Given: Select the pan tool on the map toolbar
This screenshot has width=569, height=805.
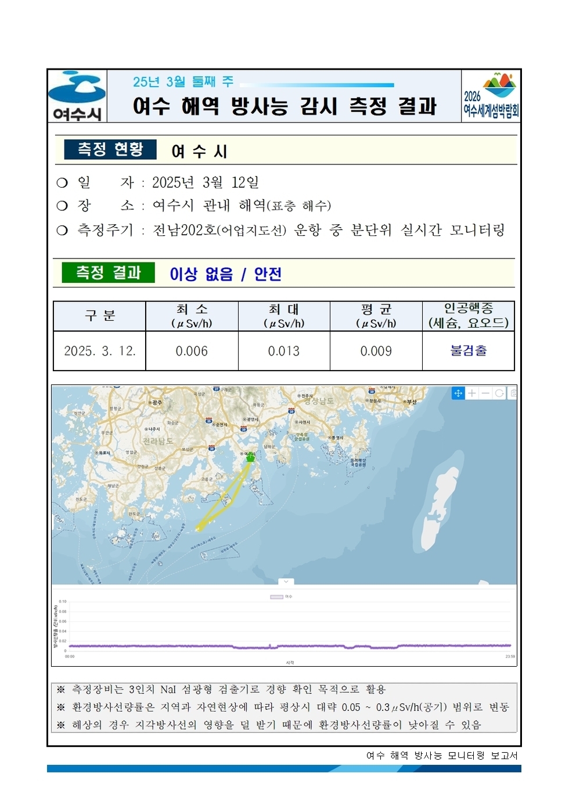Looking at the screenshot, I should tap(459, 393).
